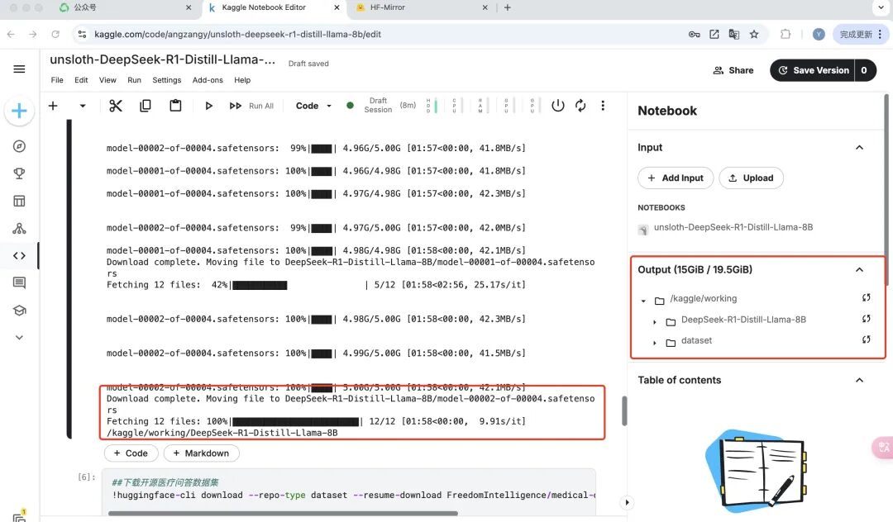893x522 pixels.
Task: Open Models icon in sidebar
Action: 19,228
